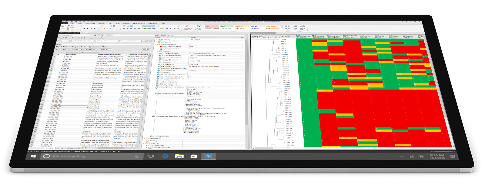The image size is (485, 189).
Task: Click the Cut icon in the Clipboard group
Action: coord(69,25)
